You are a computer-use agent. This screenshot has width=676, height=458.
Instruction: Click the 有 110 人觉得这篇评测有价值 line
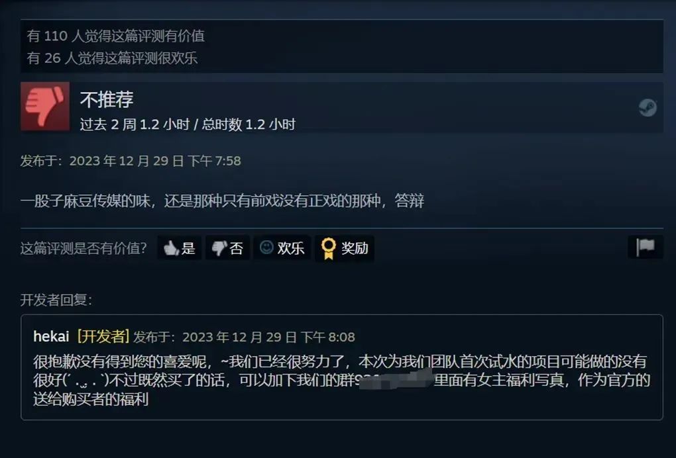(116, 36)
